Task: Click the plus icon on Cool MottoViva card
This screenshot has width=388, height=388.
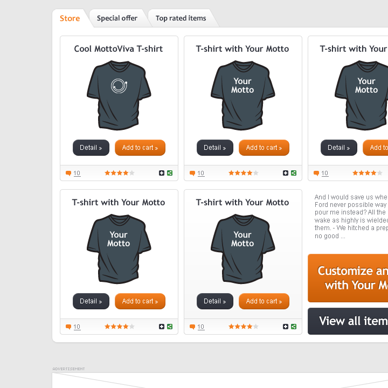Action: click(x=162, y=173)
